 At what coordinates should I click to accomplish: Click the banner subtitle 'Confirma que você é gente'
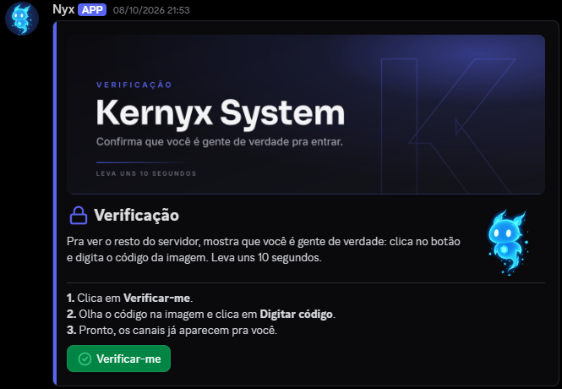[220, 142]
